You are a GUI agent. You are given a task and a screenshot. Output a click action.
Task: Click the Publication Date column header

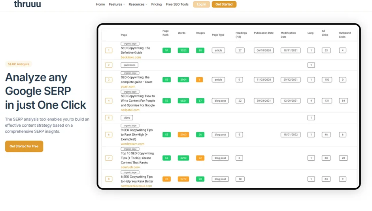click(264, 33)
